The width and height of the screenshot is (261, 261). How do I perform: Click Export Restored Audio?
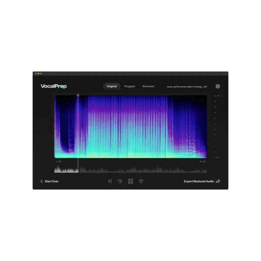point(199,181)
